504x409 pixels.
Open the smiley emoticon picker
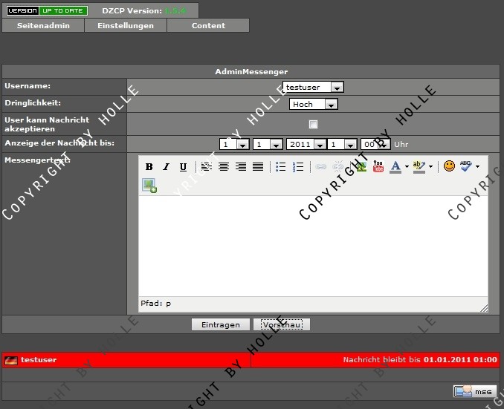(x=449, y=166)
